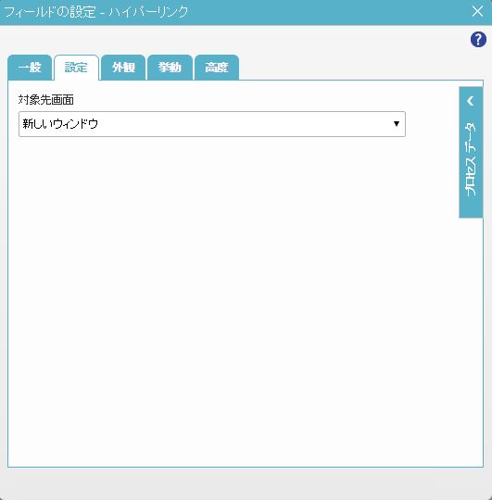Show the collapsed プロセス データ side panel
This screenshot has height=500, width=492.
tap(471, 152)
